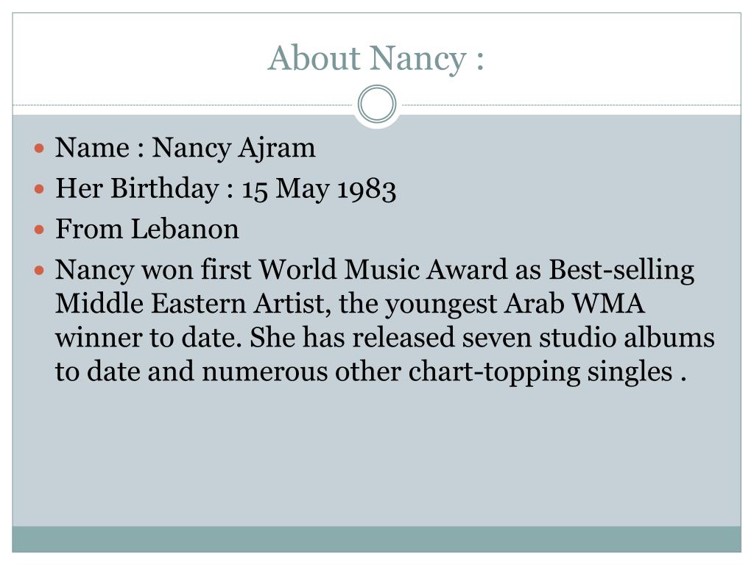Image resolution: width=754 pixels, height=565 pixels.
Task: Click the teal footer bar
Action: pos(376,539)
